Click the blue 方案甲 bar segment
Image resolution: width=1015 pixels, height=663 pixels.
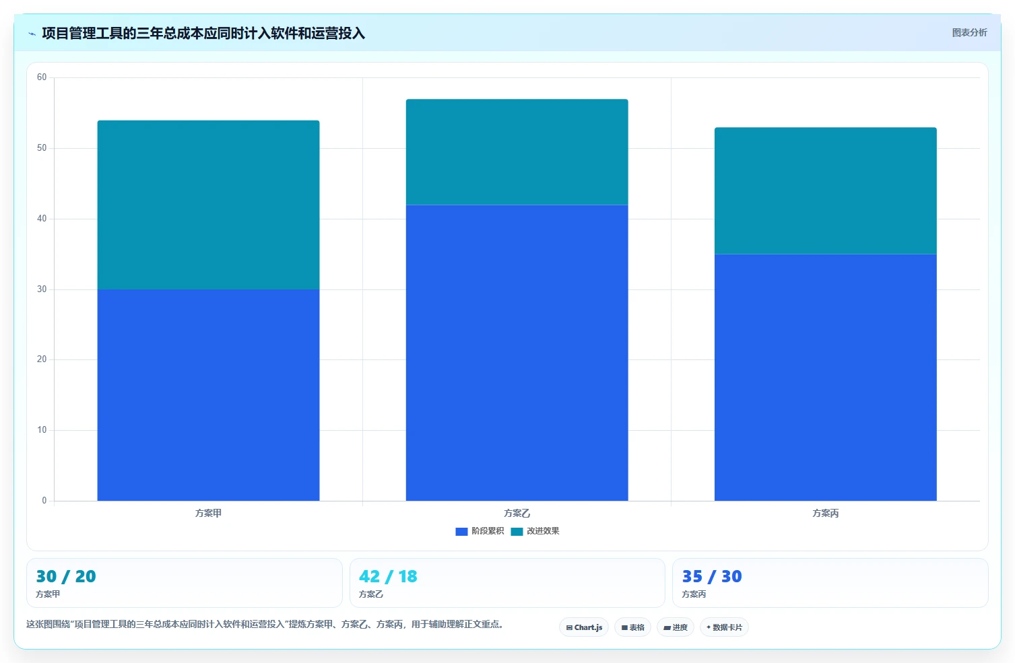click(x=208, y=395)
